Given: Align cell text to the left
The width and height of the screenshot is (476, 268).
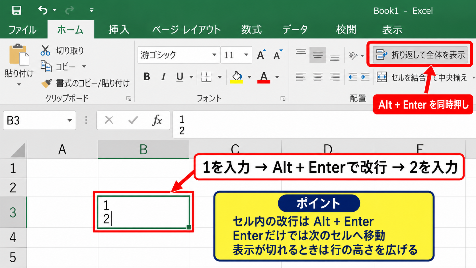Looking at the screenshot, I should point(301,77).
